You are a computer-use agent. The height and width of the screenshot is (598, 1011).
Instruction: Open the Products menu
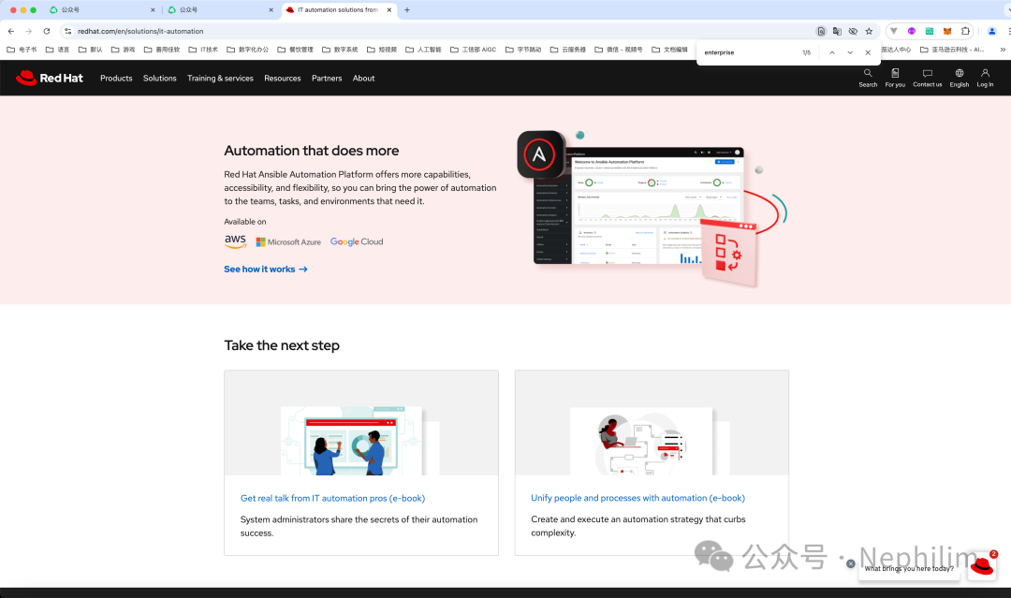point(116,78)
